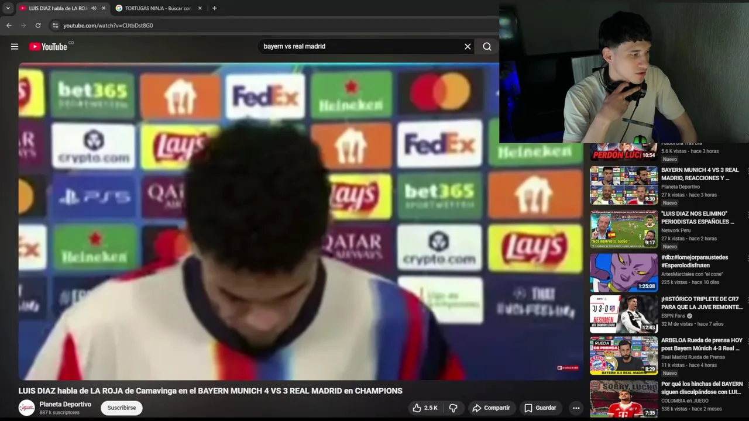Image resolution: width=749 pixels, height=421 pixels.
Task: Close the LUIS DIAZ YouTube tab
Action: coord(104,8)
